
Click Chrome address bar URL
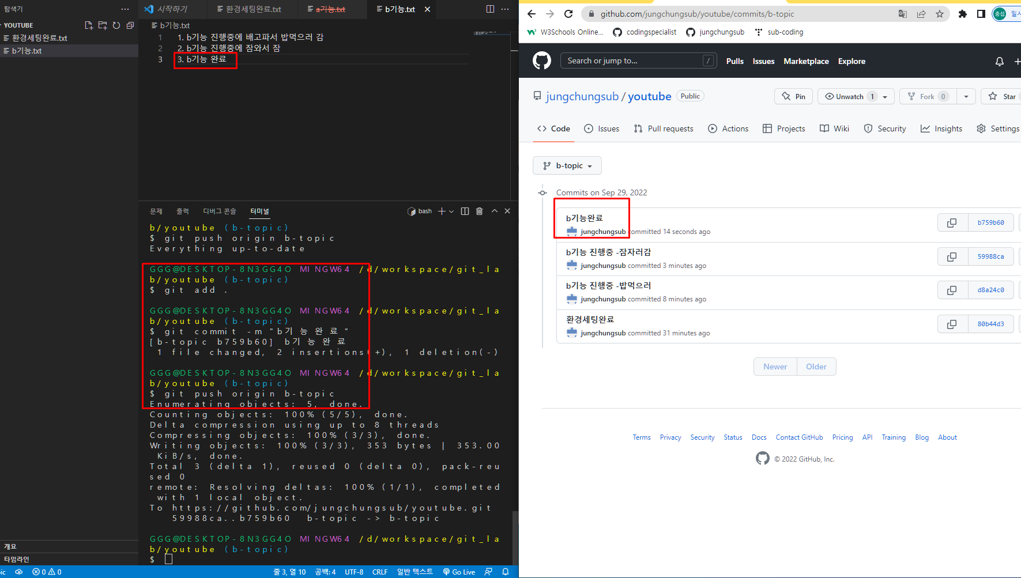(x=697, y=14)
